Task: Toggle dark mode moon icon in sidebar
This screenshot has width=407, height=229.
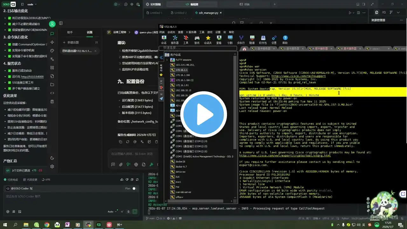Action: pyautogui.click(x=52, y=158)
